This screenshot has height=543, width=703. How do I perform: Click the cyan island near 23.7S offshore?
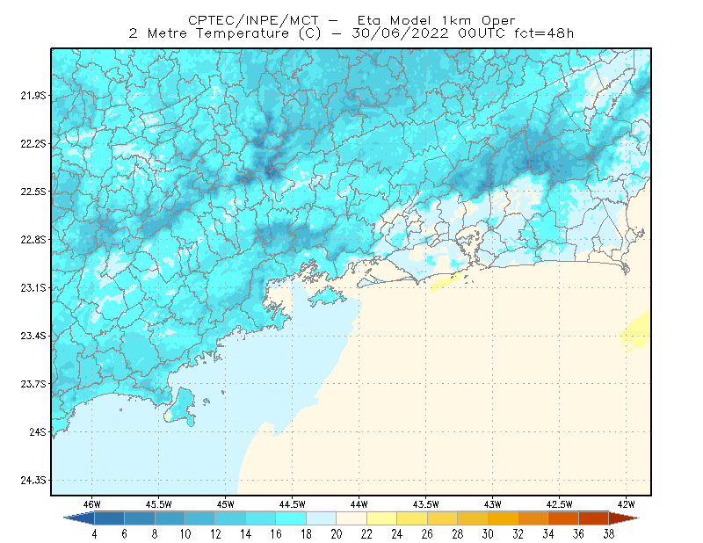click(x=180, y=408)
